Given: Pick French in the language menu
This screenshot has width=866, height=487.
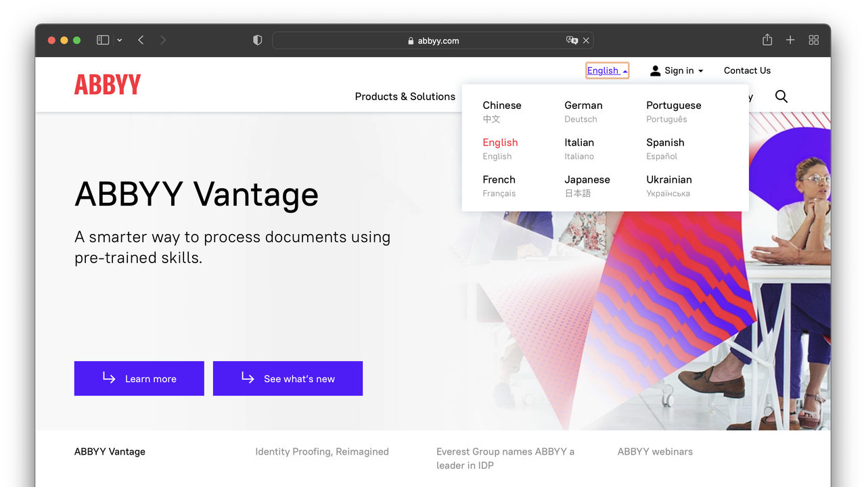Looking at the screenshot, I should (499, 186).
